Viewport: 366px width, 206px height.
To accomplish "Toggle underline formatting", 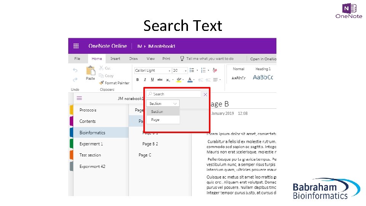I will (x=152, y=80).
